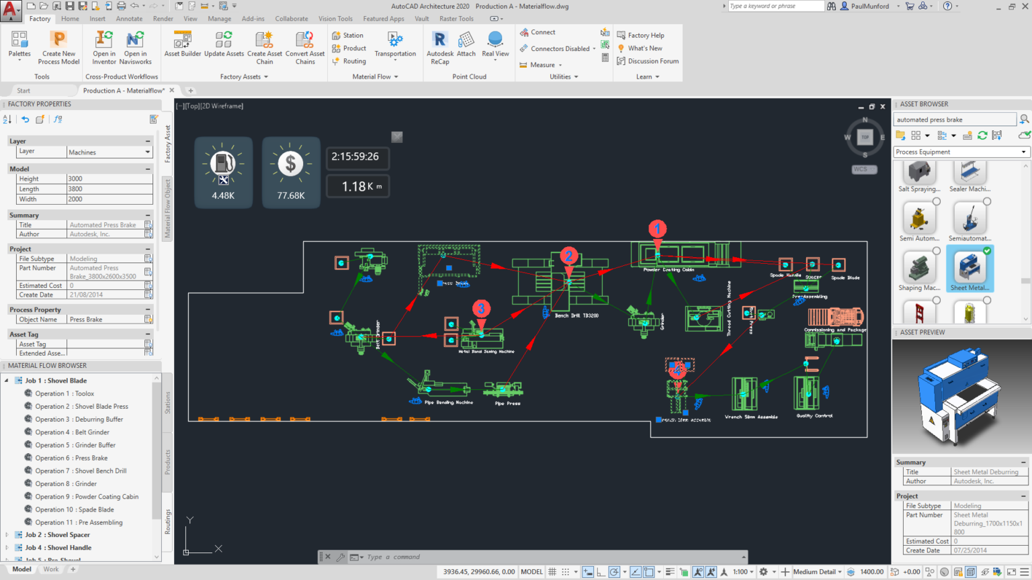The width and height of the screenshot is (1032, 580).
Task: Click the command line input
Action: [551, 557]
